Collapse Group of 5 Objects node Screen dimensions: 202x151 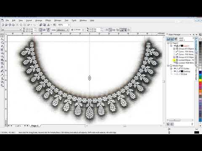tap(174, 49)
